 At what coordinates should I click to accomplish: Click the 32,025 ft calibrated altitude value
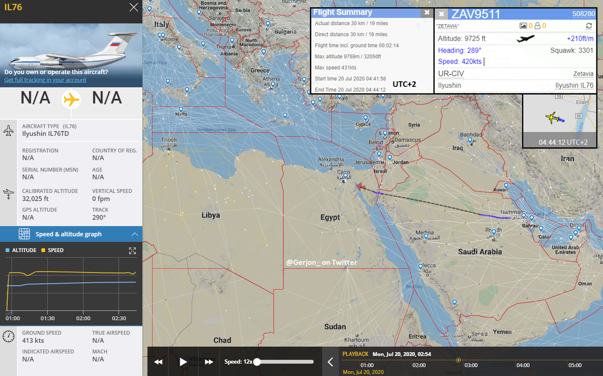34,198
